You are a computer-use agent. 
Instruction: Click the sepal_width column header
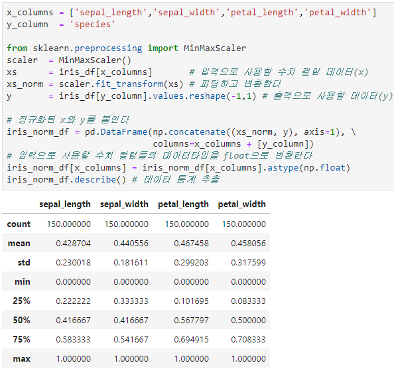pos(124,204)
